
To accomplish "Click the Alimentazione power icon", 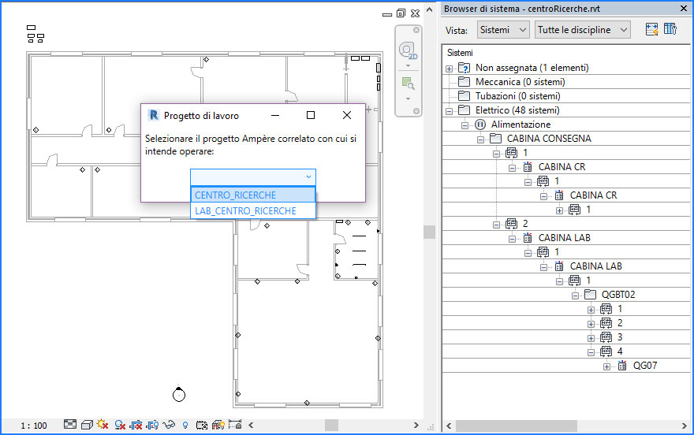I will [x=480, y=125].
